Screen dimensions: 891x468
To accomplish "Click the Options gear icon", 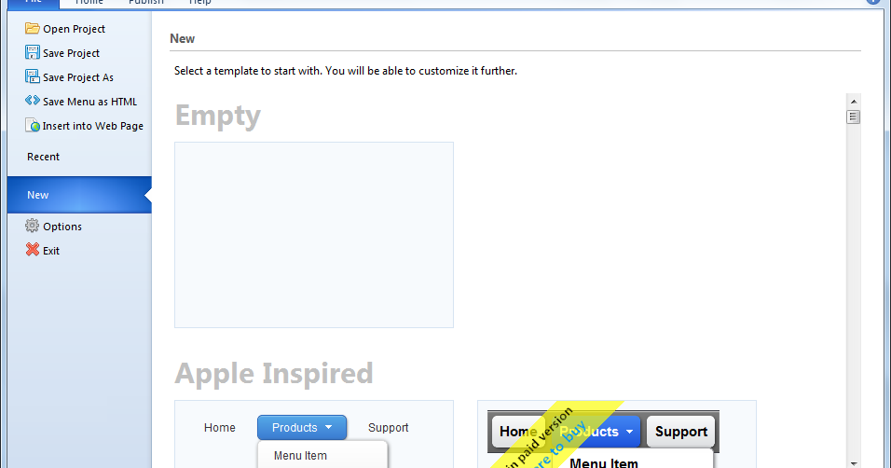I will coord(33,226).
